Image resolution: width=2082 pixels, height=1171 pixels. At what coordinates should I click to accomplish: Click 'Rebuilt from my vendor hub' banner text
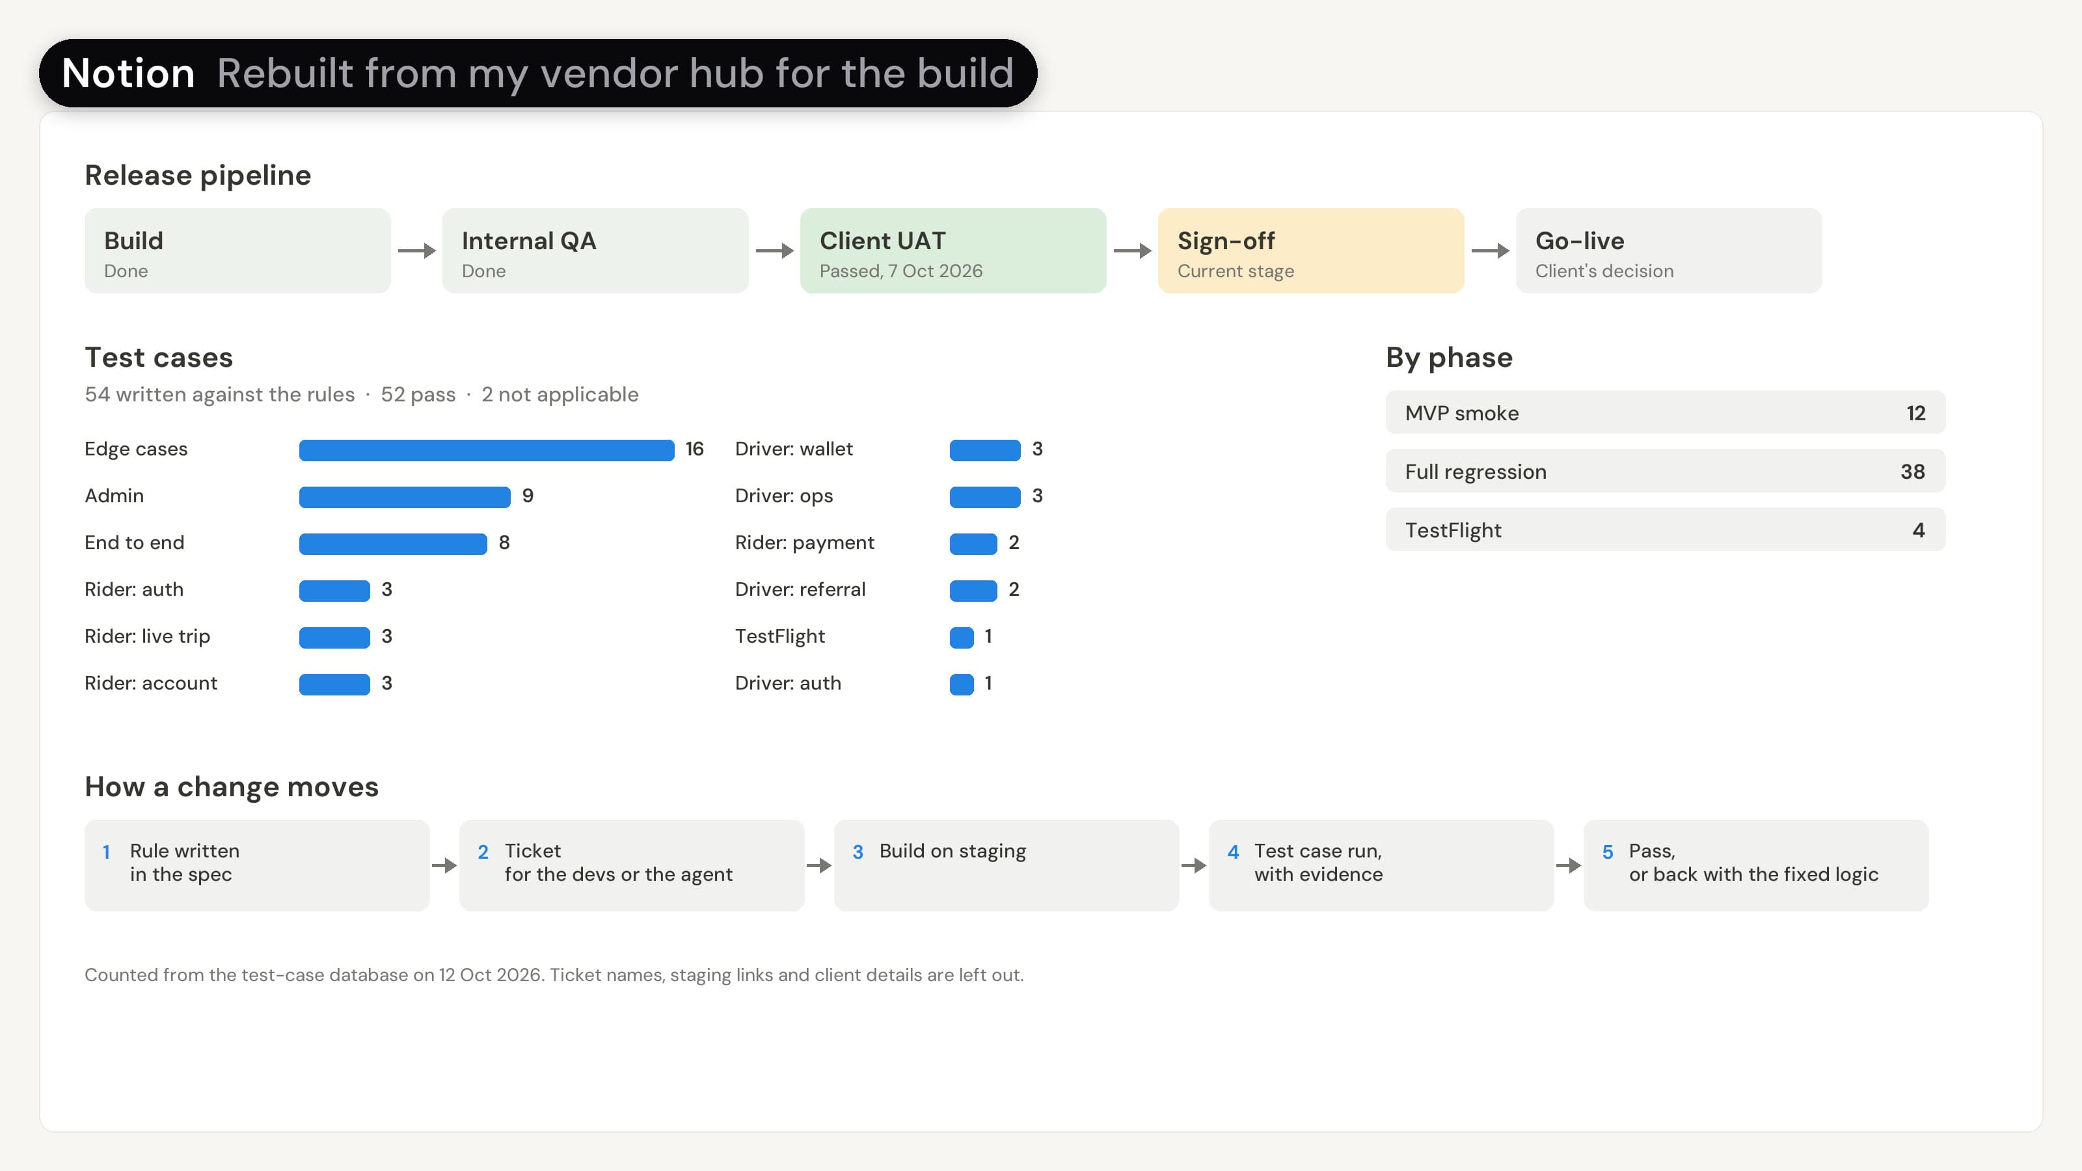pos(615,74)
